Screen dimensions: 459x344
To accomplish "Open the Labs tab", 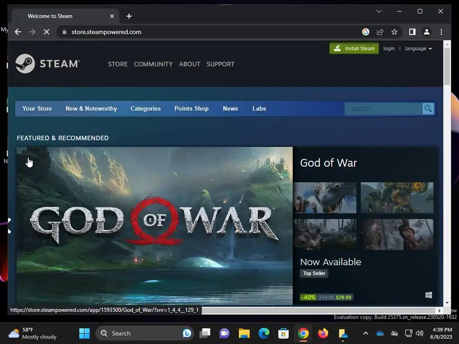I will pyautogui.click(x=259, y=108).
